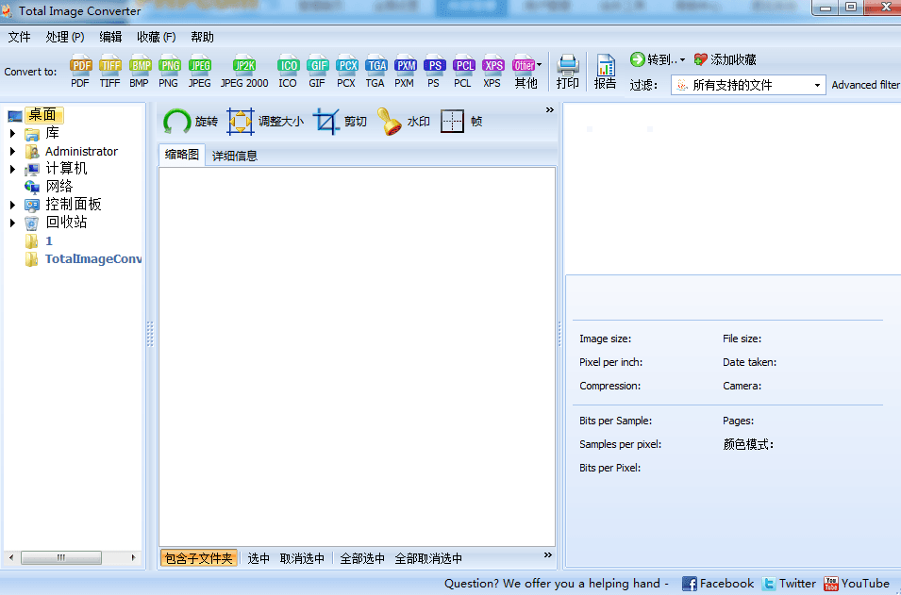Convert to TGA format
Viewport: 901px width, 595px height.
pos(375,72)
